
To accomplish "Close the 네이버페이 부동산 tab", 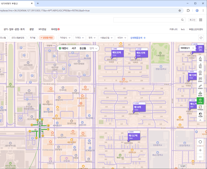I will click(32, 4).
